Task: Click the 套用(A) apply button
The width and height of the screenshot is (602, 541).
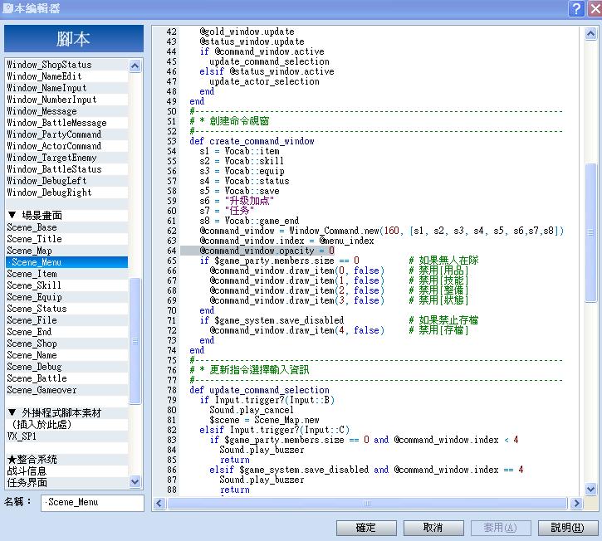Action: coord(500,528)
